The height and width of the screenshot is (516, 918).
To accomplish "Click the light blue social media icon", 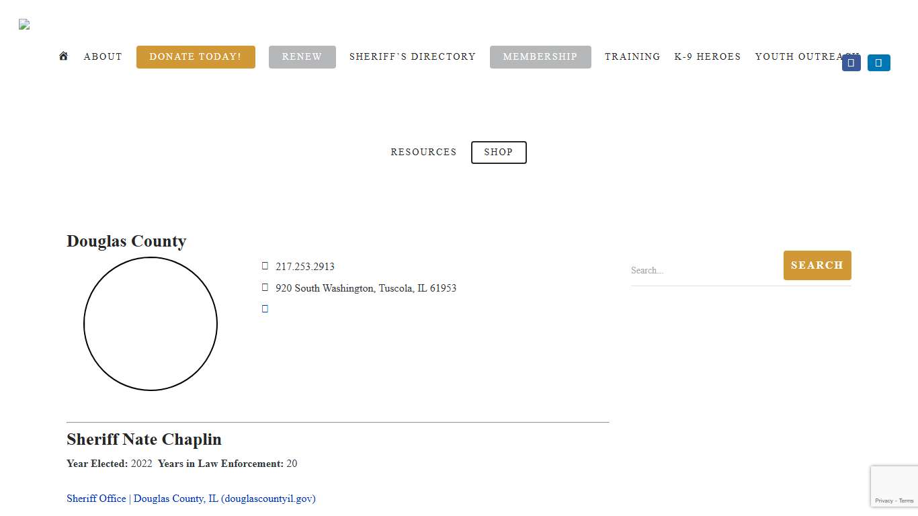I will (878, 63).
